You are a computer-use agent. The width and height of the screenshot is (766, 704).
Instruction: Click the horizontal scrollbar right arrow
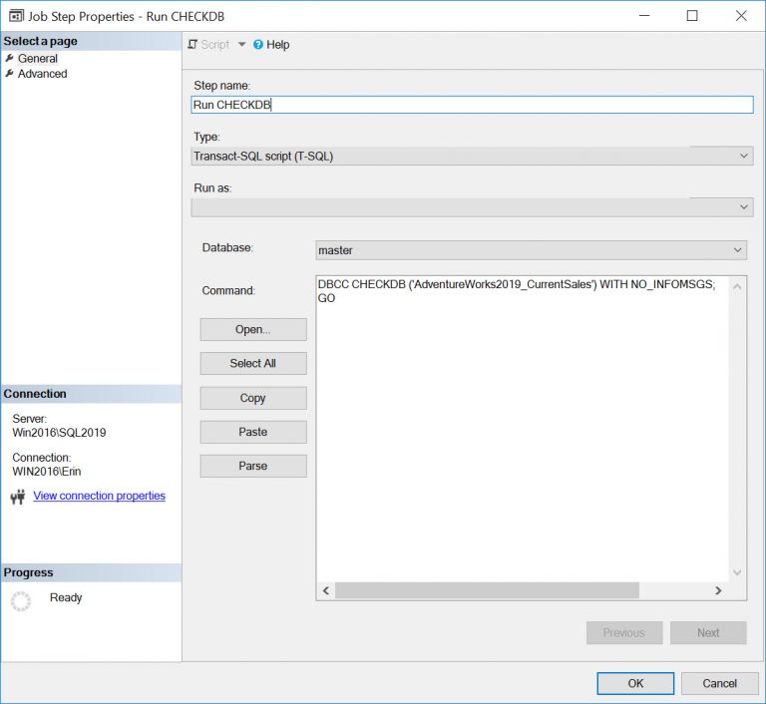coord(718,591)
